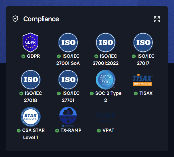174x157 pixels.
Task: Click the ISO/IEC 27017 badge icon
Action: (x=143, y=43)
